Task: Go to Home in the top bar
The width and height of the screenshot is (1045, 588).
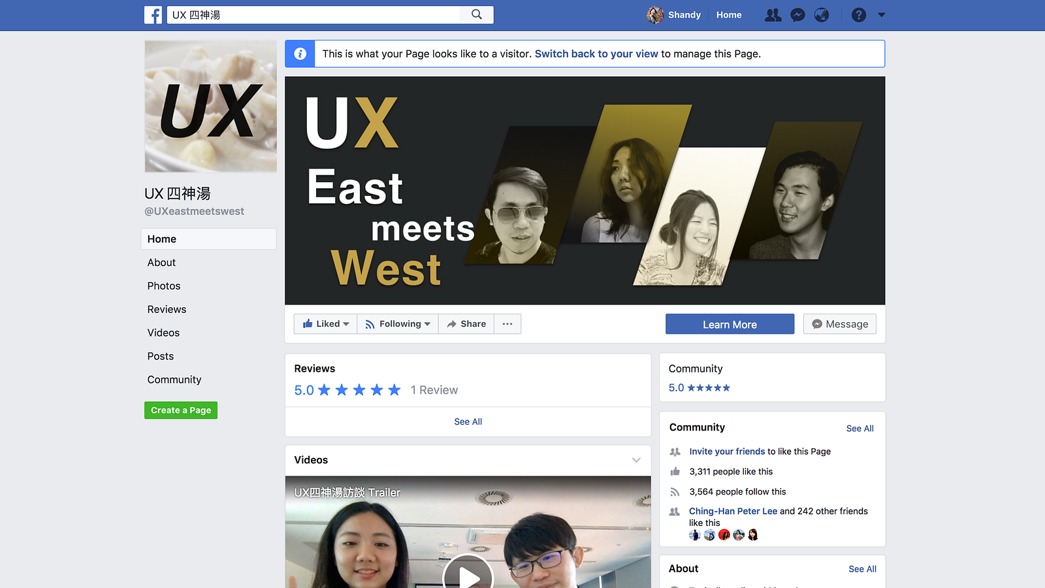Action: click(729, 15)
